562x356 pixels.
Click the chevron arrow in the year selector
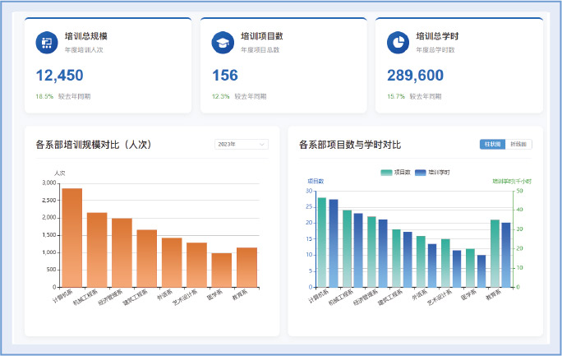[262, 145]
